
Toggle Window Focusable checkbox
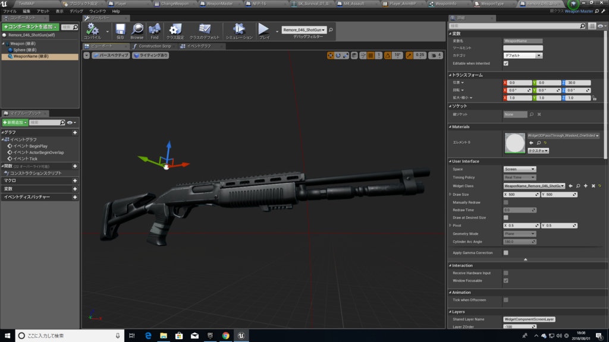click(506, 281)
